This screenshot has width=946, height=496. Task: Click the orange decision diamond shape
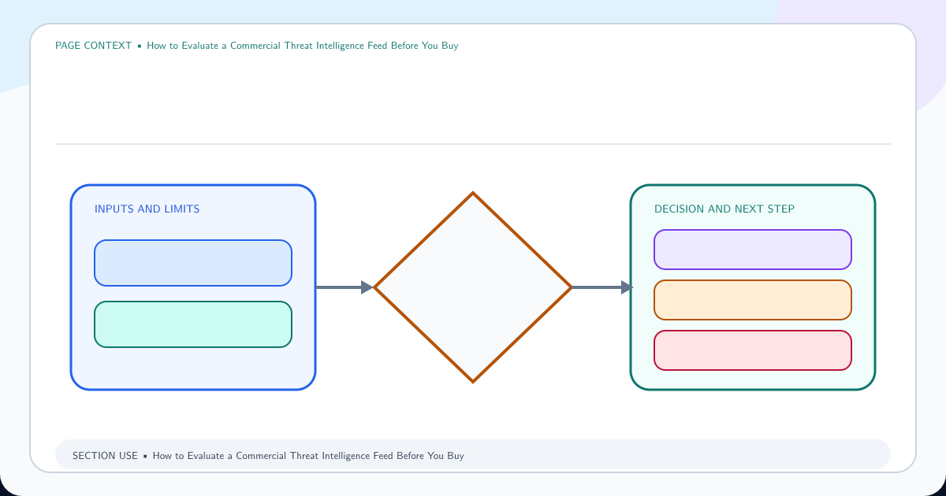pos(473,287)
